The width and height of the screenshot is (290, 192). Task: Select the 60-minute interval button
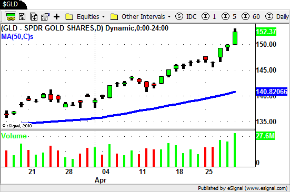(251, 17)
